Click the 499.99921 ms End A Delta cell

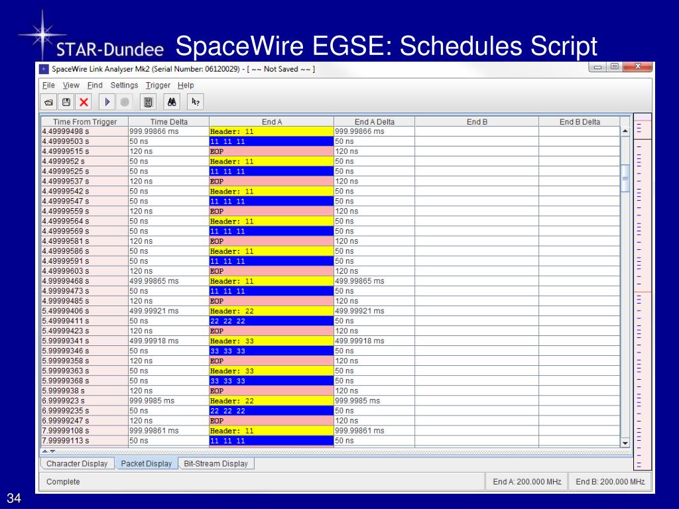(374, 311)
